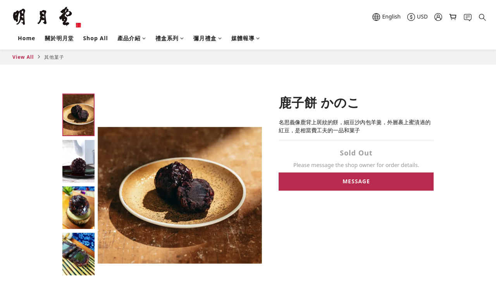Open the user account icon

coord(438,17)
